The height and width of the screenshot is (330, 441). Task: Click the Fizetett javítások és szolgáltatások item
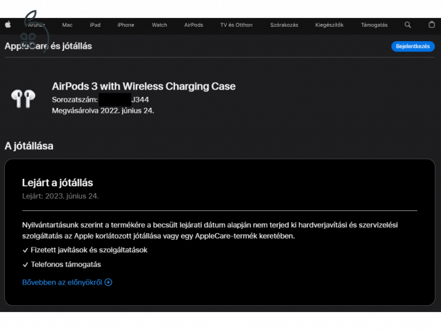click(89, 250)
